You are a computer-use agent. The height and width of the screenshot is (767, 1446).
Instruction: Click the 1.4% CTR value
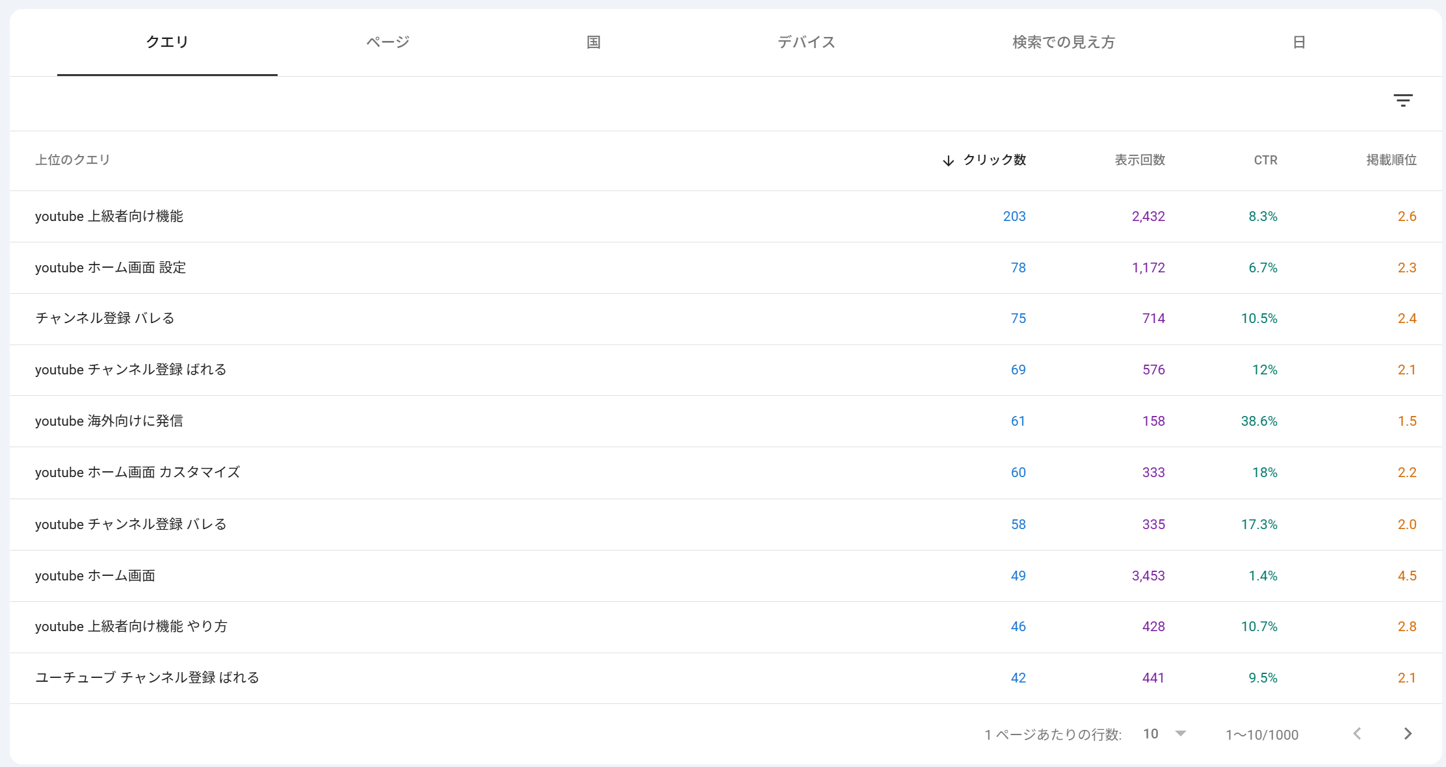[1263, 576]
